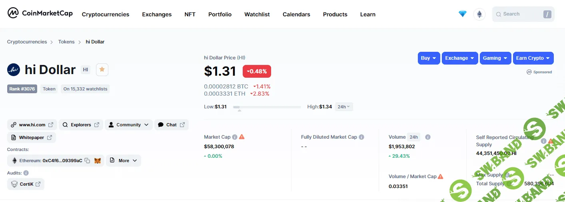Click the low-high price range slider
The image size is (565, 202).
coord(267,107)
